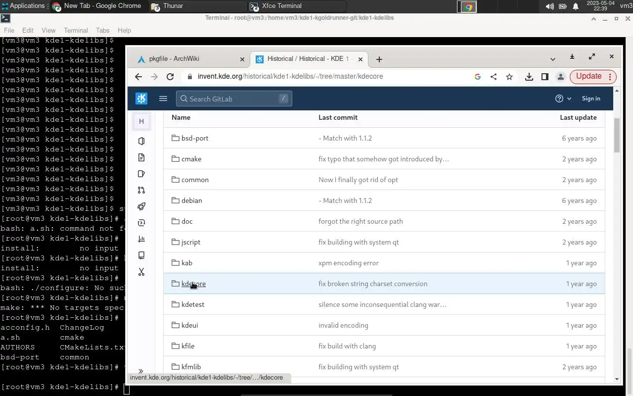Open commit 'Now I finally got rid of opt'
Image resolution: width=633 pixels, height=396 pixels.
pyautogui.click(x=358, y=180)
